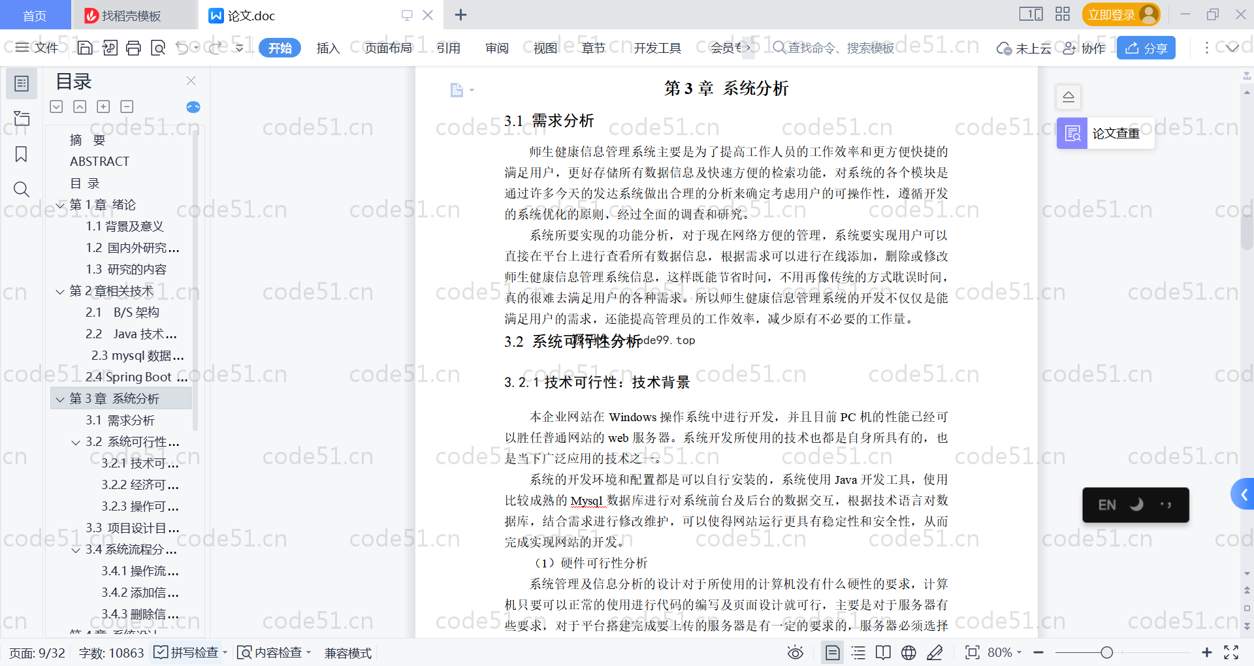Open Print Preview icon
The width and height of the screenshot is (1254, 666).
click(157, 48)
